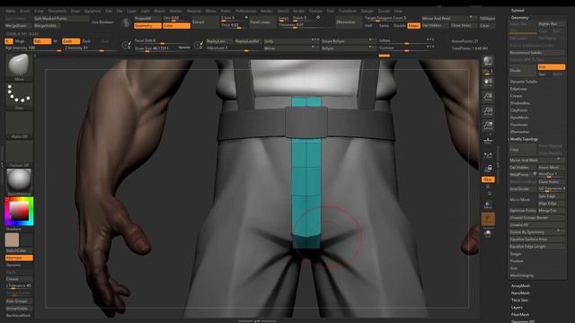Click the Extract button

click(x=205, y=22)
